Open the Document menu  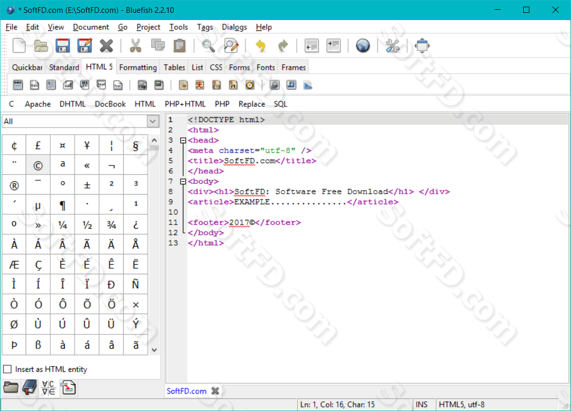click(91, 27)
